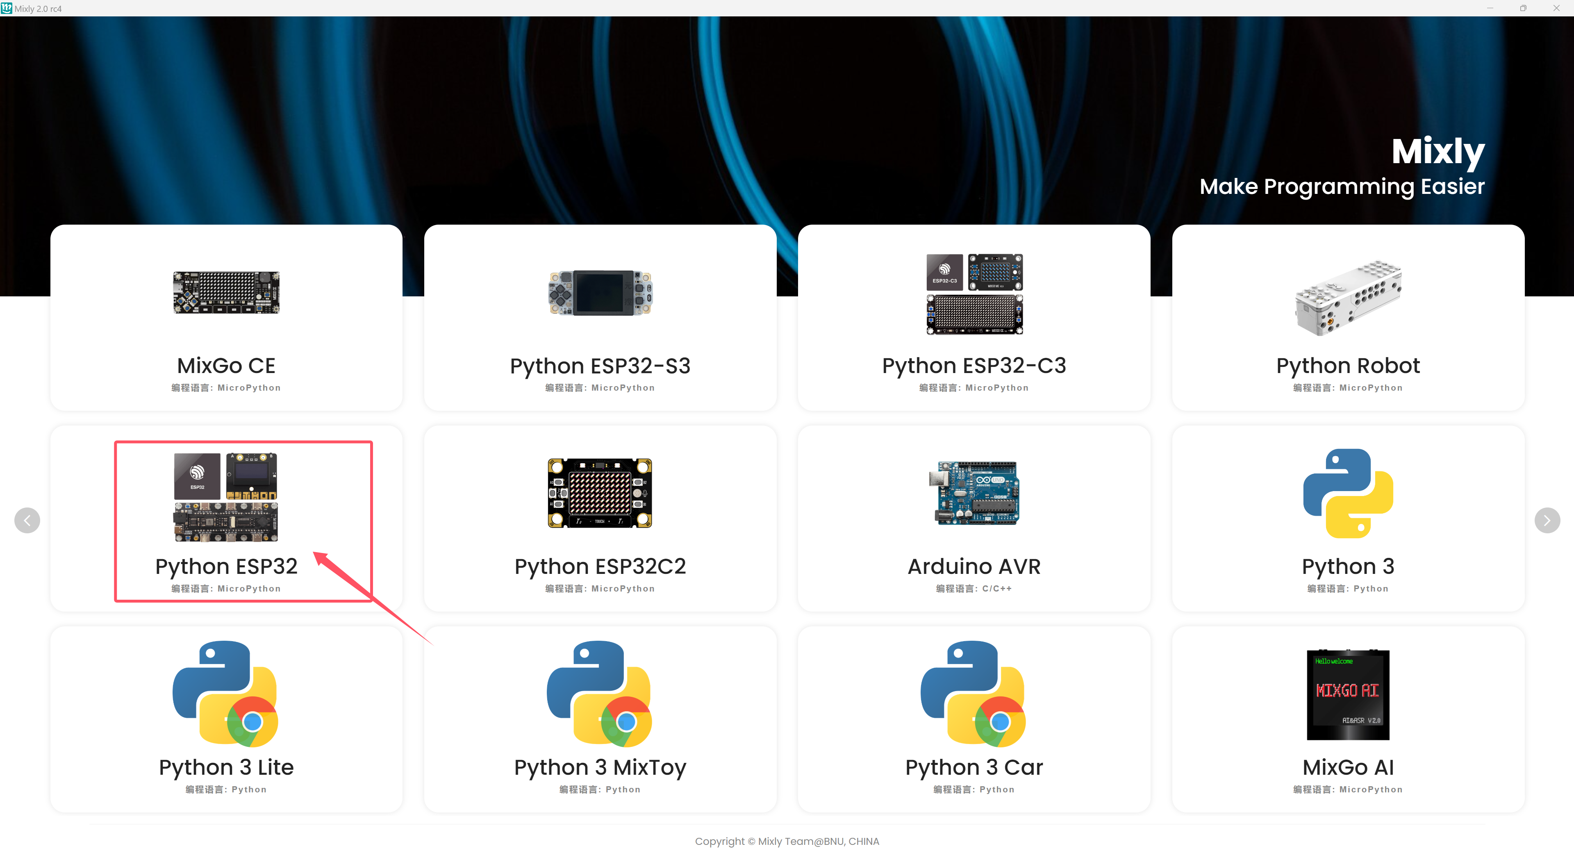Minimize the Mixly application window
Viewport: 1574px width, 851px height.
click(1489, 8)
